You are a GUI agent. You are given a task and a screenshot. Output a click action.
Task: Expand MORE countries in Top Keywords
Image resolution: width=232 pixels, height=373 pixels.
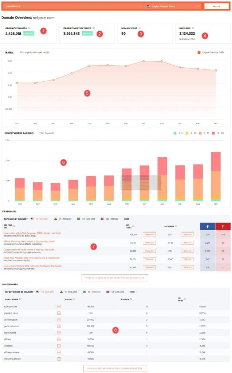133,292
